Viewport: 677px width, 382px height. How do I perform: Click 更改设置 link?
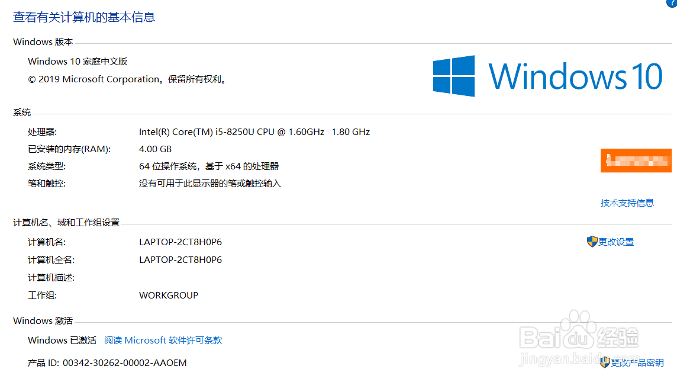[616, 242]
